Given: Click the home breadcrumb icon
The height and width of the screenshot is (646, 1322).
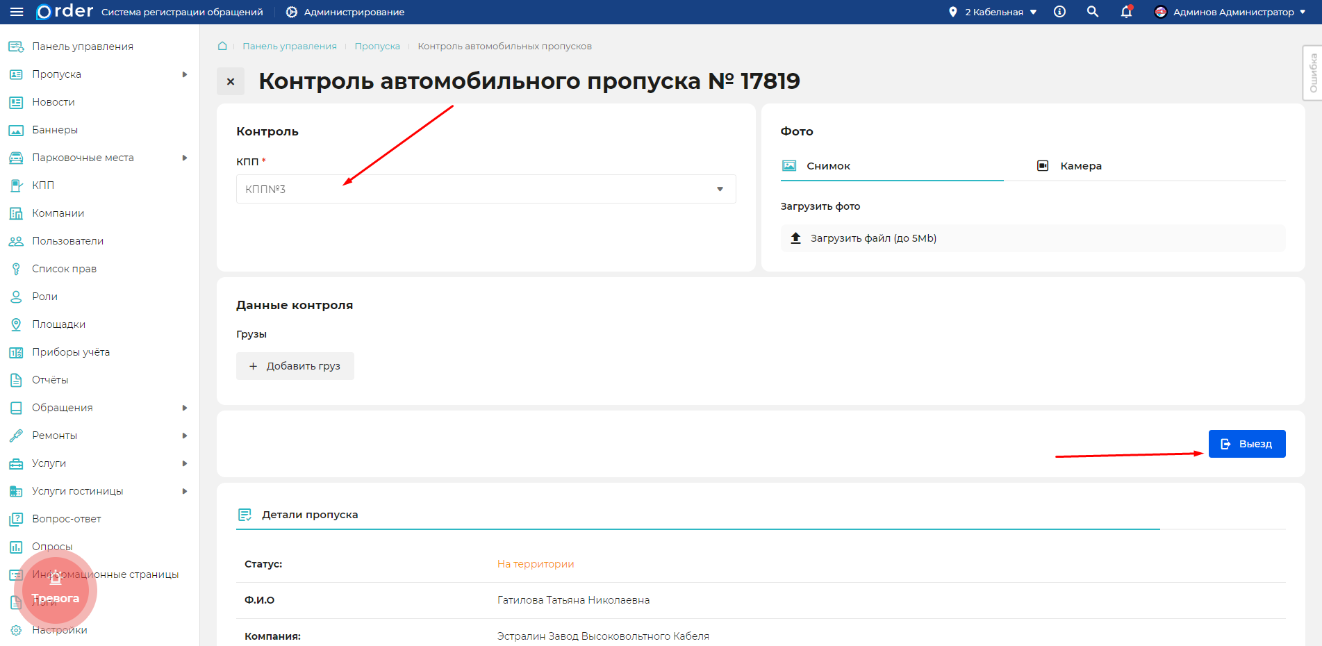Looking at the screenshot, I should [x=222, y=46].
